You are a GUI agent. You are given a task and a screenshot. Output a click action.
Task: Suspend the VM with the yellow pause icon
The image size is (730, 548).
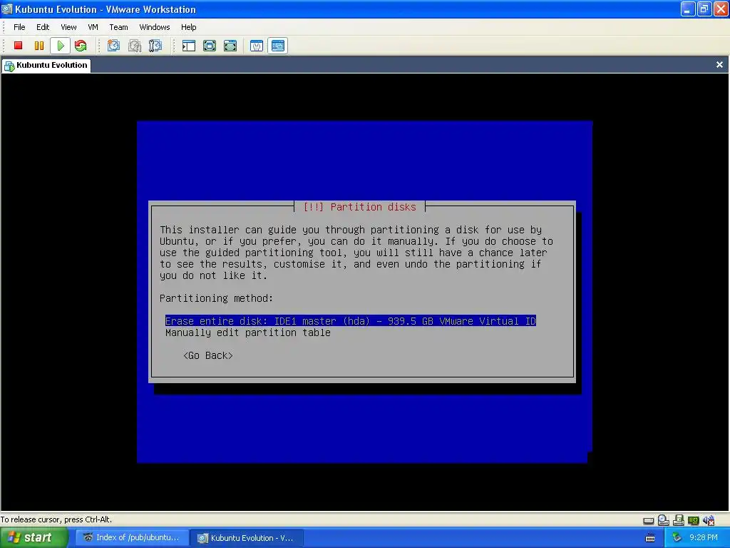tap(39, 46)
